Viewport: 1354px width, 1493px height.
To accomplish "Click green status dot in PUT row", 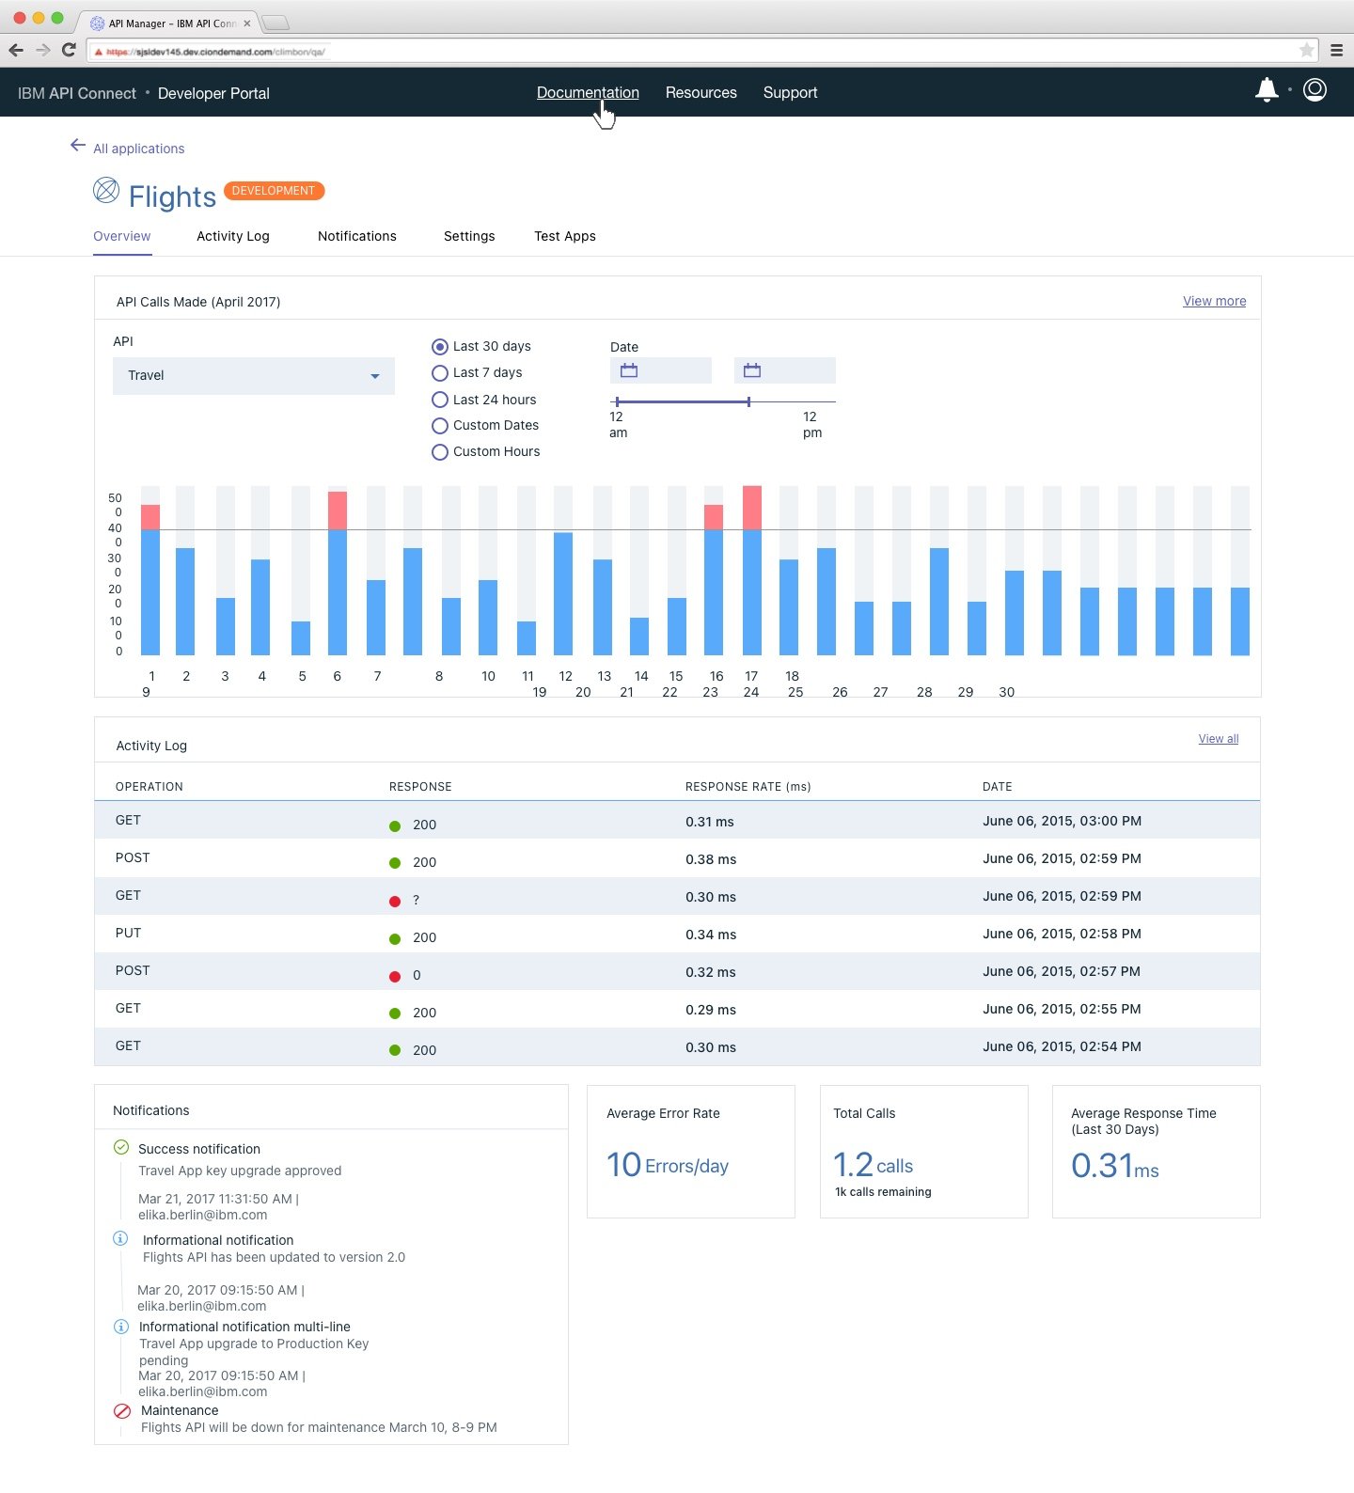I will pyautogui.click(x=395, y=939).
